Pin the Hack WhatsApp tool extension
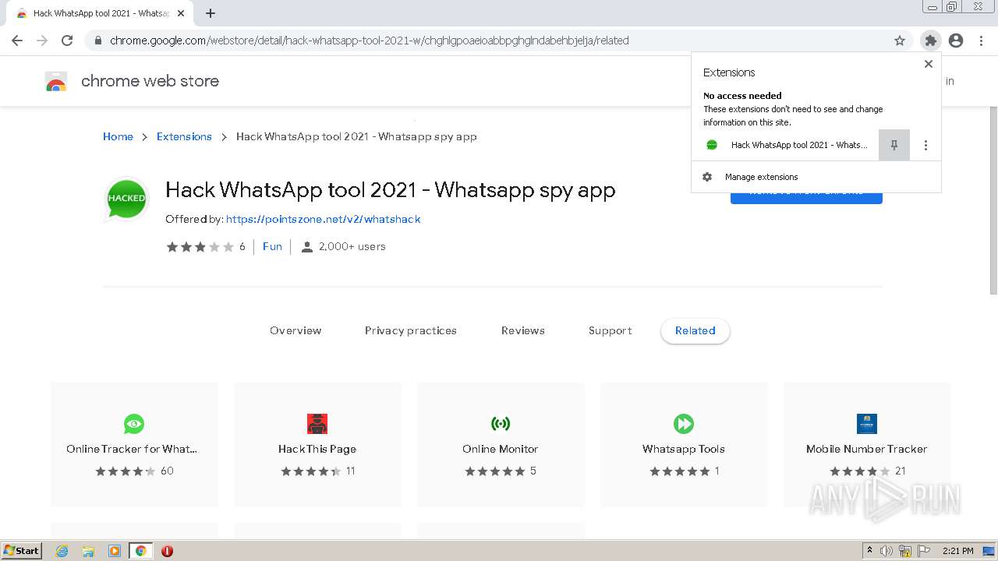This screenshot has height=561, width=998. click(x=894, y=145)
